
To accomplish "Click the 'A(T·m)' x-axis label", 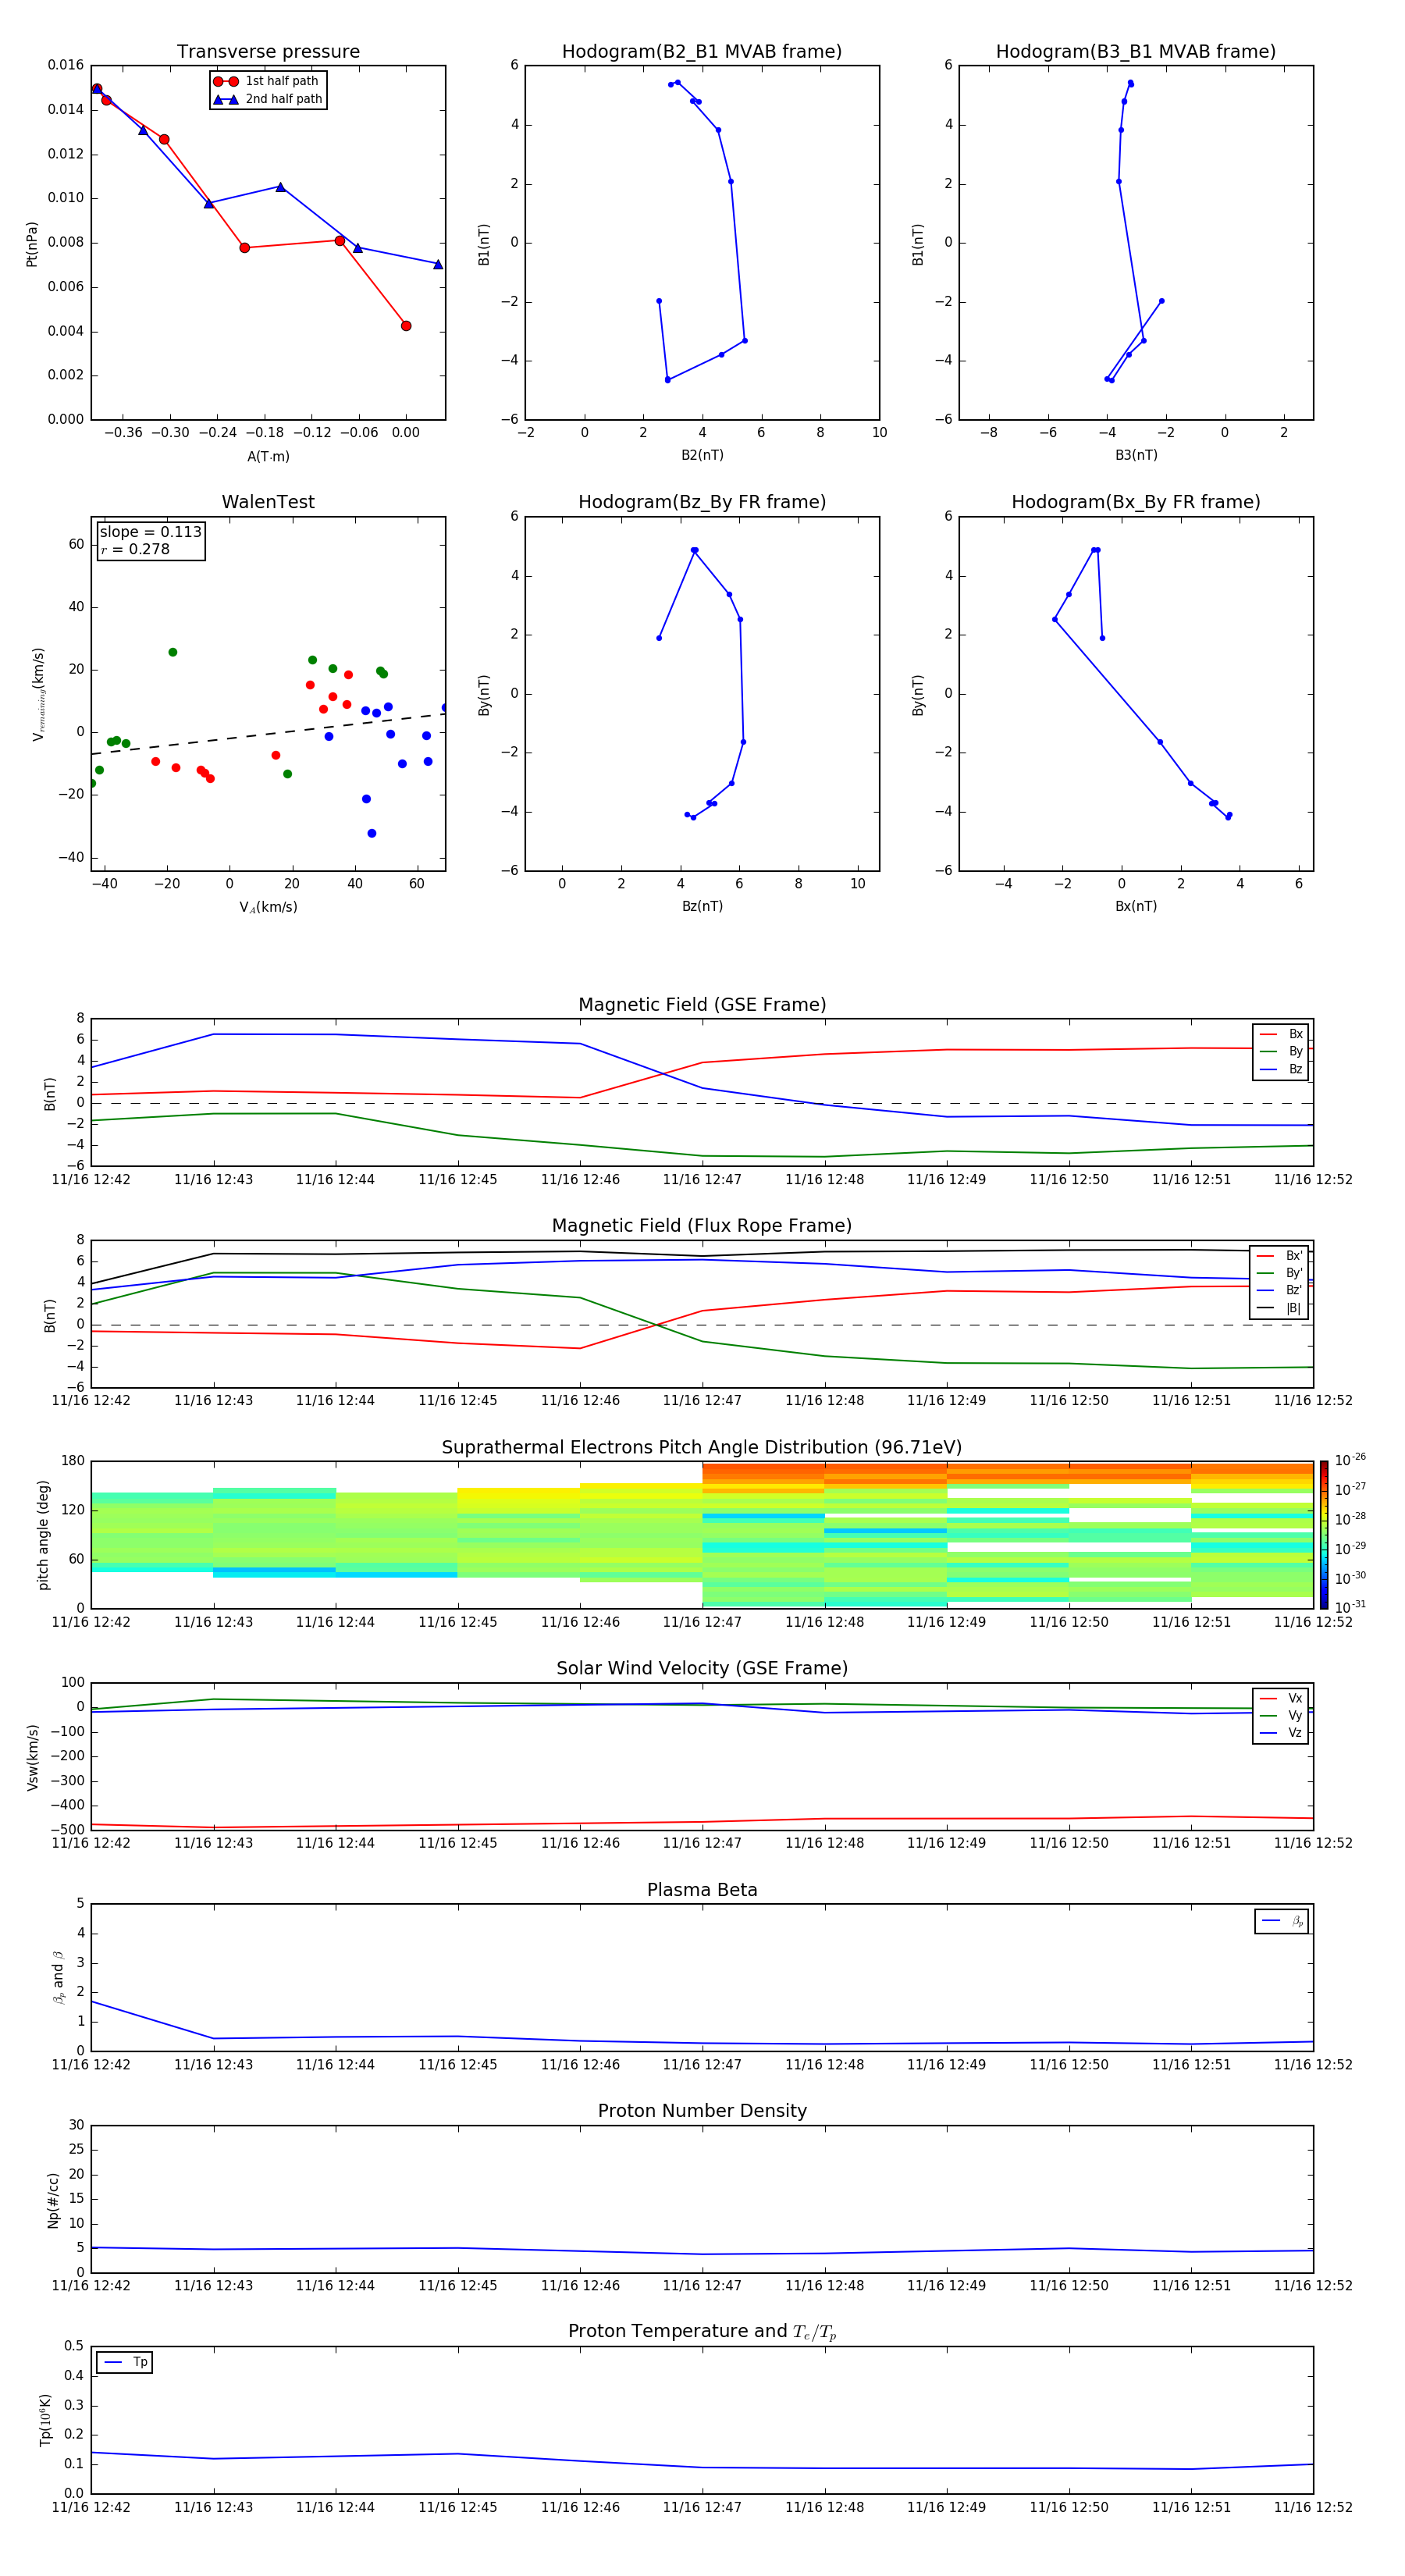I will (268, 457).
